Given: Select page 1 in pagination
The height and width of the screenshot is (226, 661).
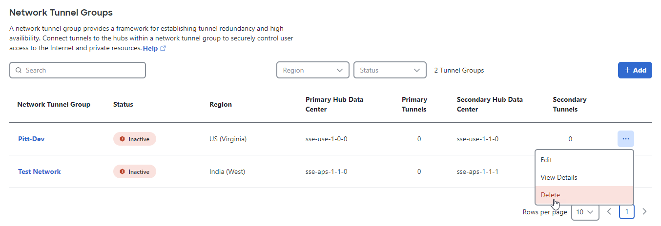Looking at the screenshot, I should pyautogui.click(x=627, y=211).
